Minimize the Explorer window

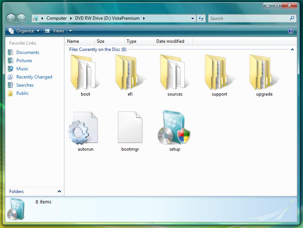(268, 6)
